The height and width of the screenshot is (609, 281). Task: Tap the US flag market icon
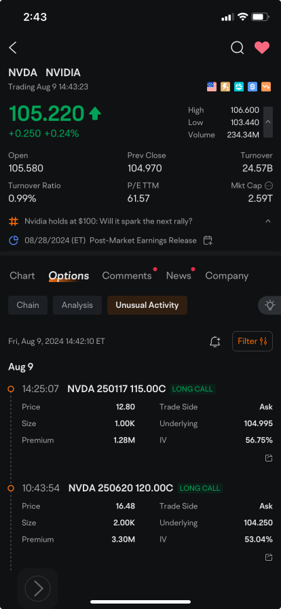pyautogui.click(x=212, y=87)
